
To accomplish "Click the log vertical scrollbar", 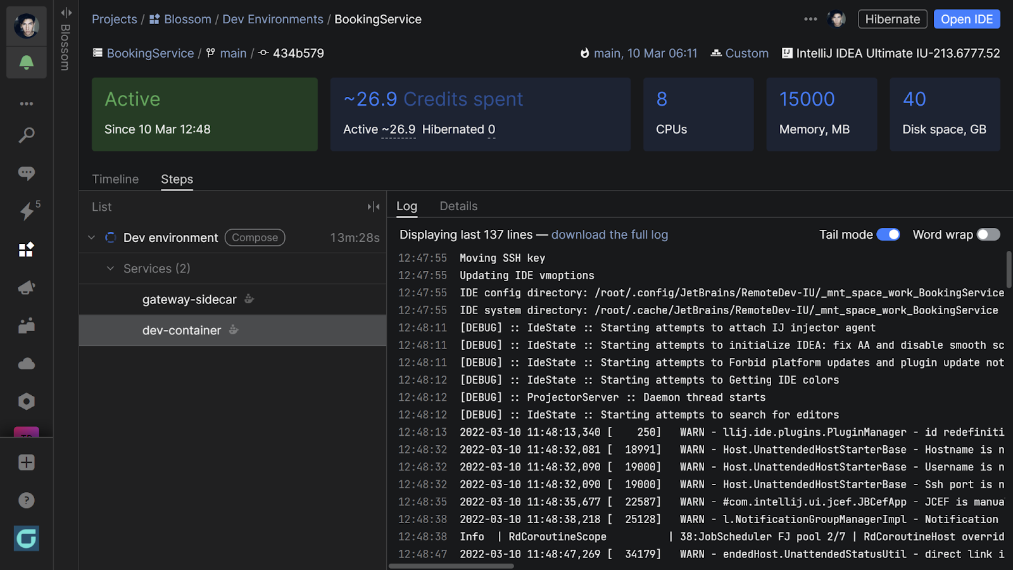I will coord(1009,269).
